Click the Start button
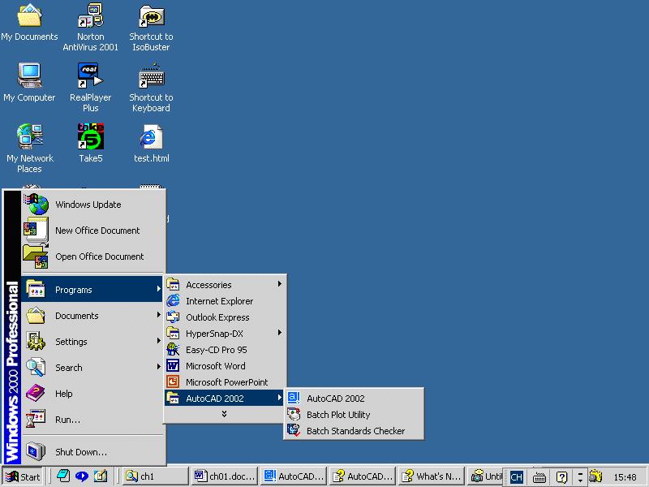Viewport: 649px width, 487px height. click(23, 476)
